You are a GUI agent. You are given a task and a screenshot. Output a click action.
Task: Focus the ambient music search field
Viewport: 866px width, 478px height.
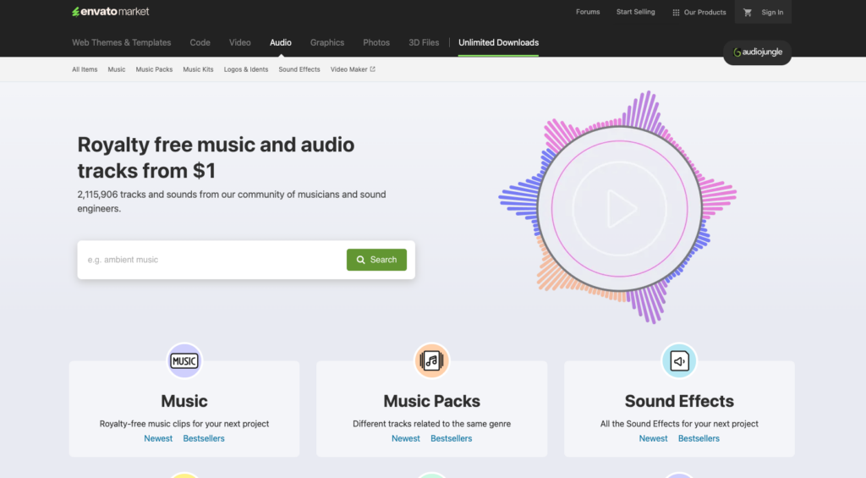(214, 260)
